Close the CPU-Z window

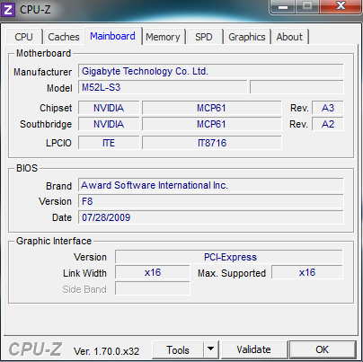(341, 6)
